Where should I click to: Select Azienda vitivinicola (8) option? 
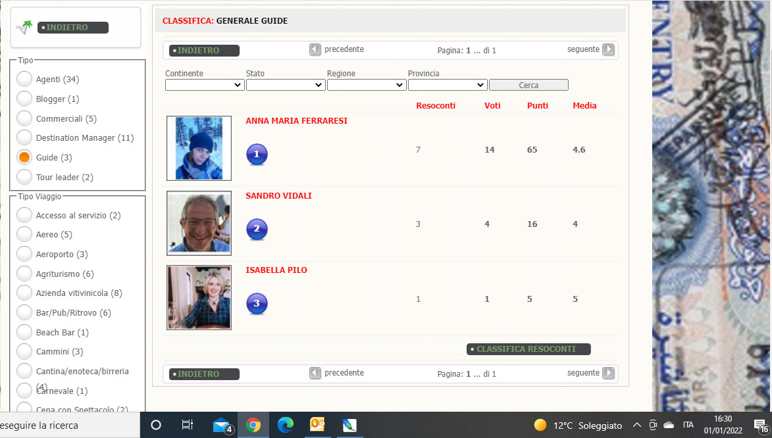(24, 293)
